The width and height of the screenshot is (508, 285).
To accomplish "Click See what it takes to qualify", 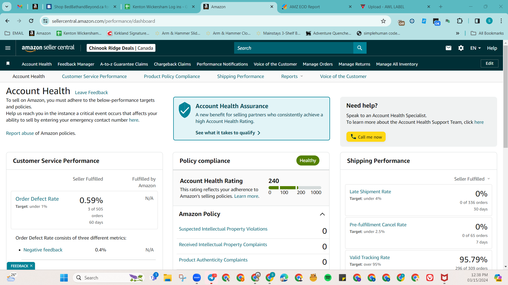I will pos(228,133).
